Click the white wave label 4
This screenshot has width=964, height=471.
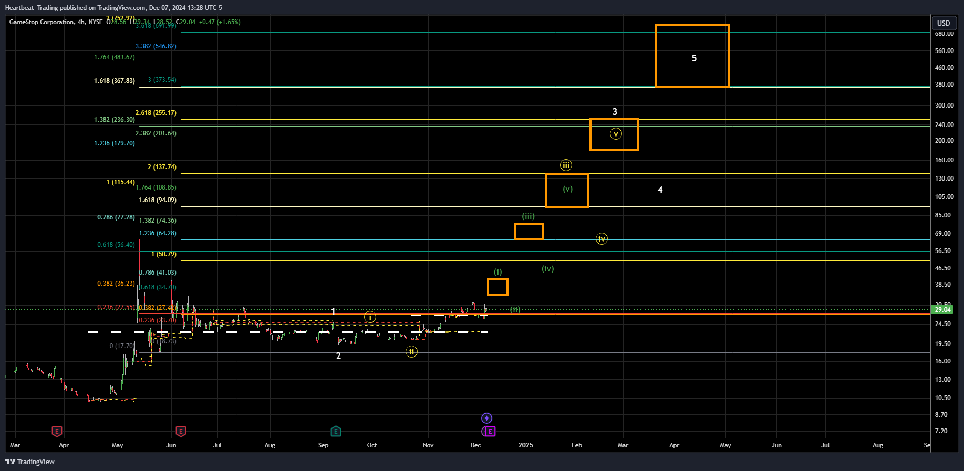tap(660, 190)
